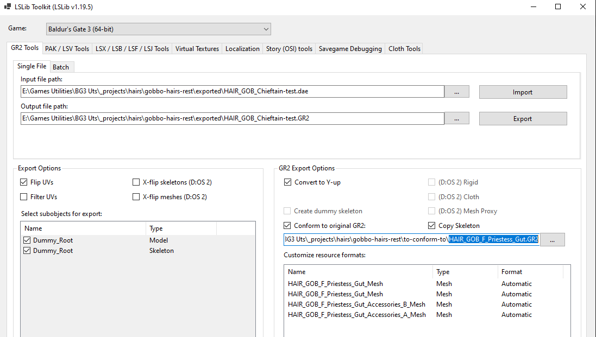The width and height of the screenshot is (596, 337).
Task: Browse for conform GR2 file with ... button
Action: (x=553, y=240)
